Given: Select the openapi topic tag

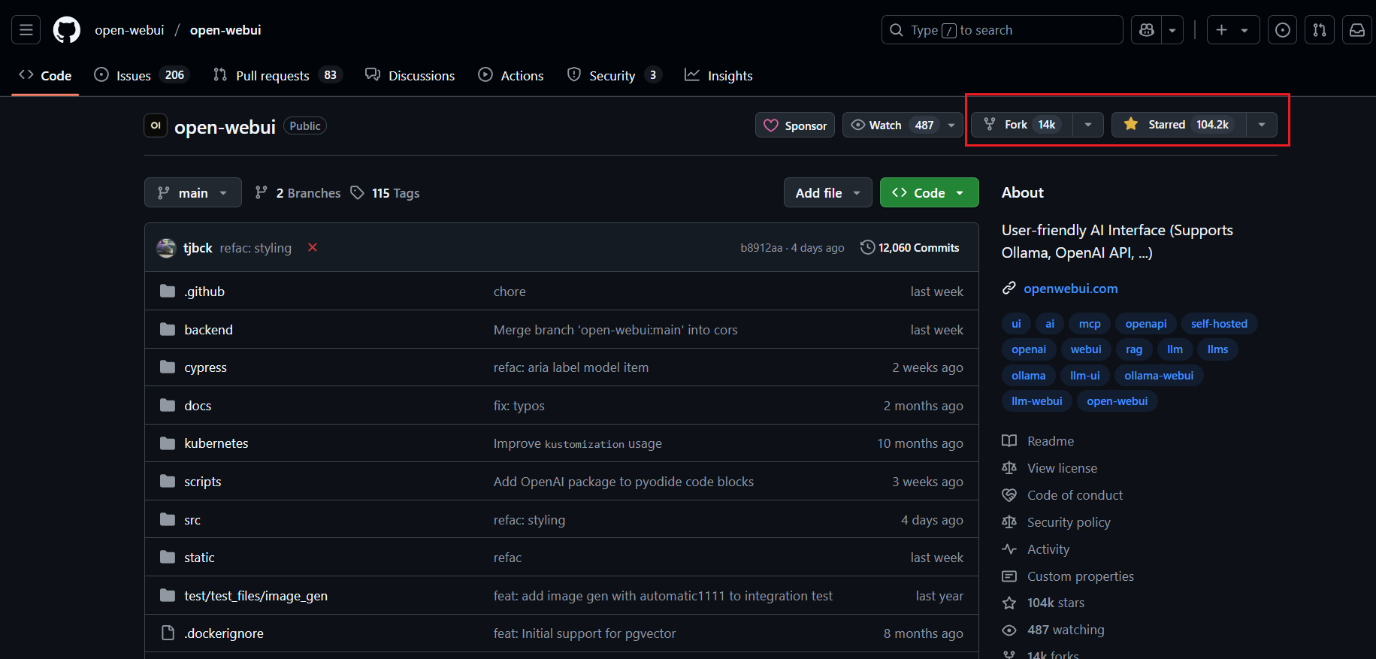Looking at the screenshot, I should (x=1146, y=324).
